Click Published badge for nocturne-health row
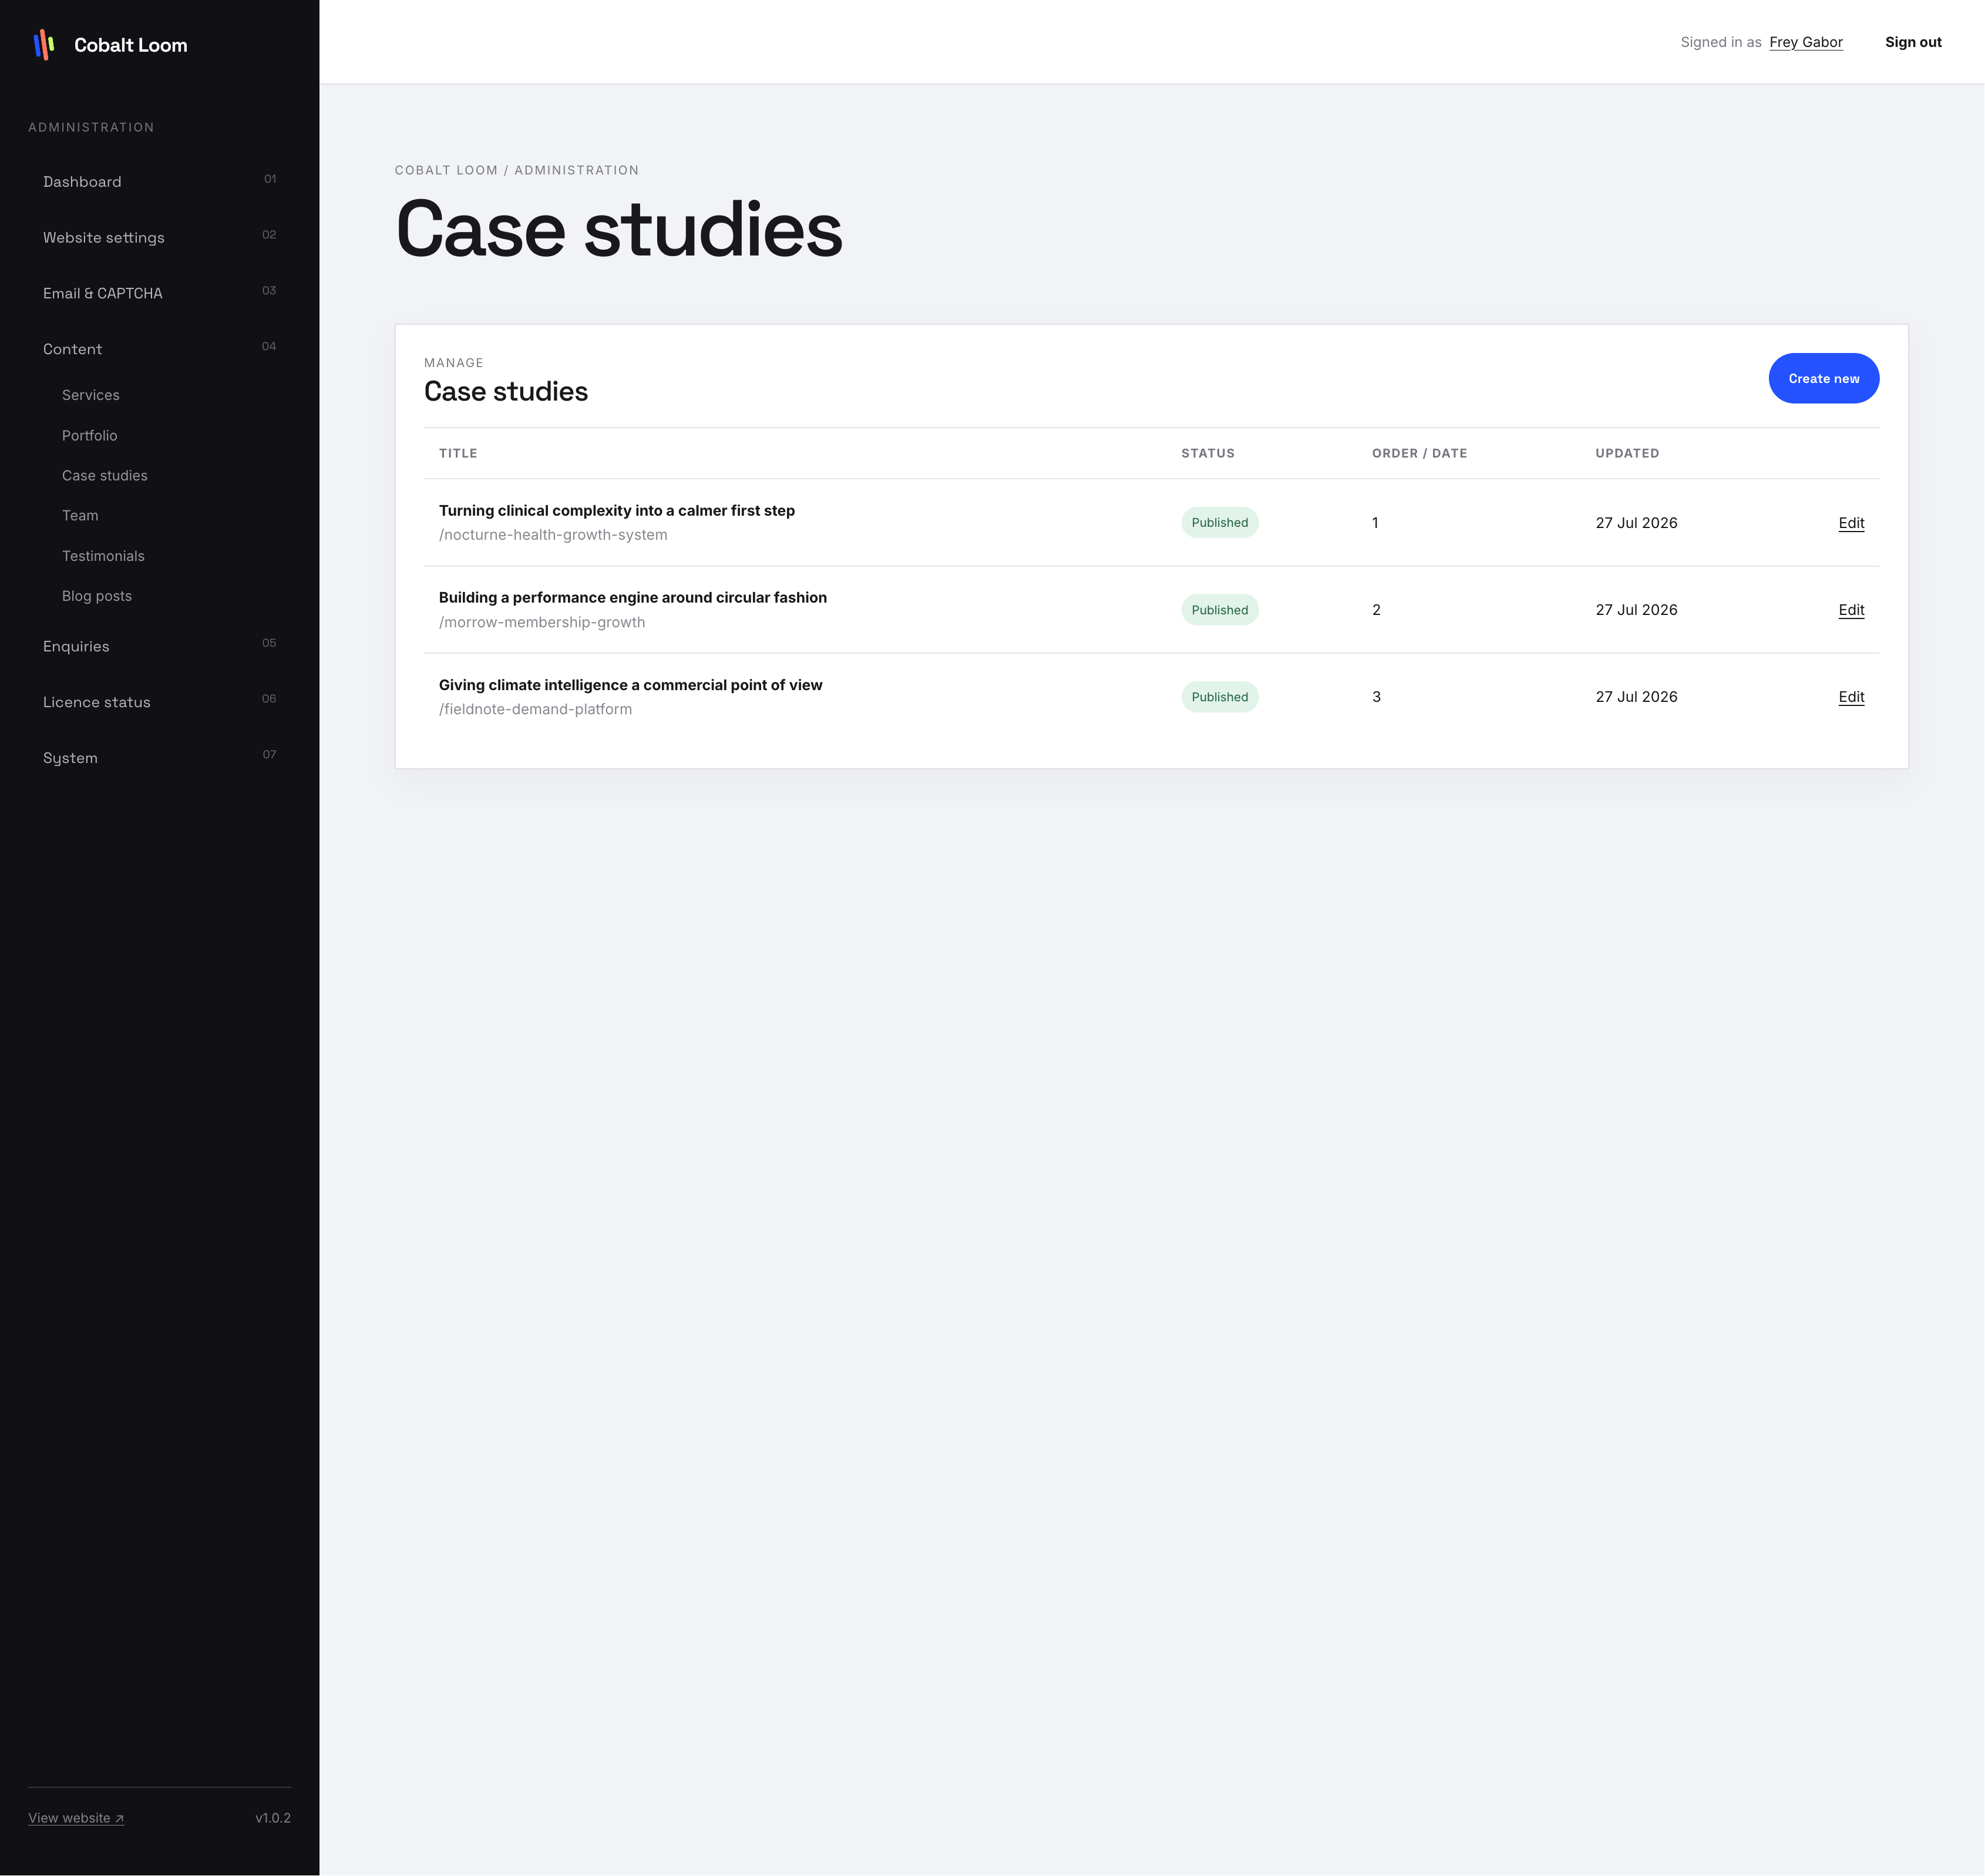Screen dimensions: 1985x1876 1219,523
